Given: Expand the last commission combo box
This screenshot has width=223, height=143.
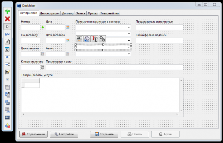Looking at the screenshot, I should pyautogui.click(x=129, y=54).
